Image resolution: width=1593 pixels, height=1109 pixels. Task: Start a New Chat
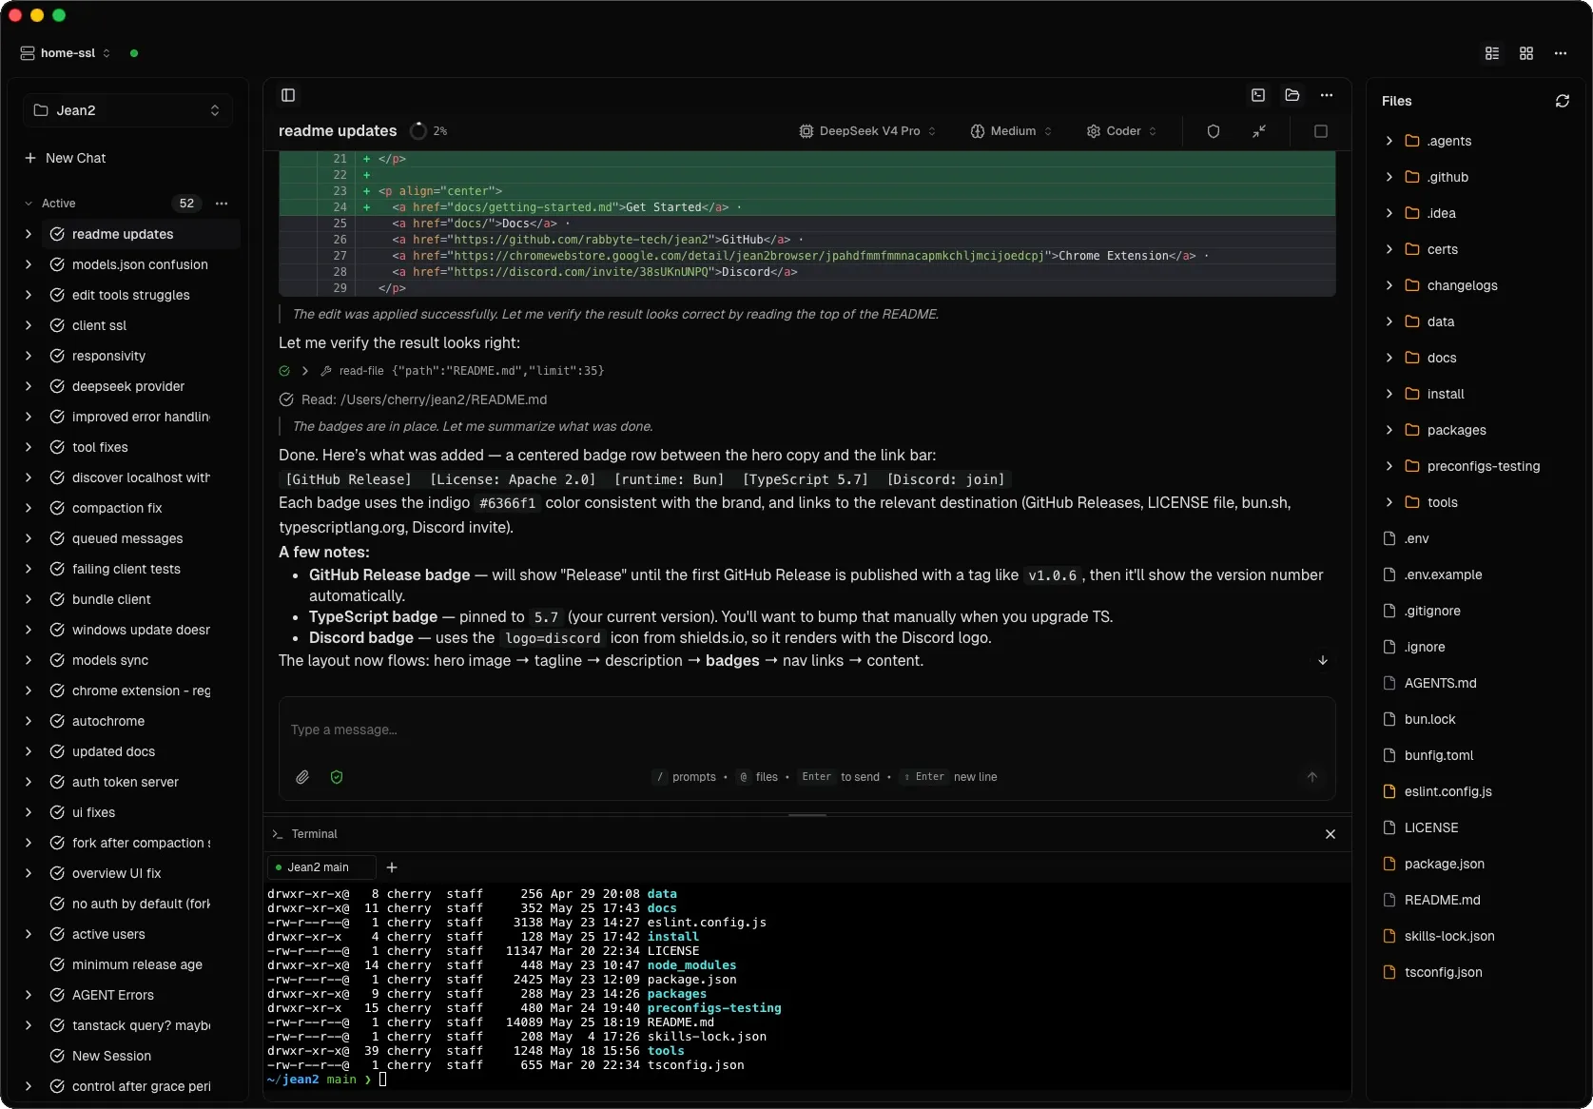pos(66,158)
